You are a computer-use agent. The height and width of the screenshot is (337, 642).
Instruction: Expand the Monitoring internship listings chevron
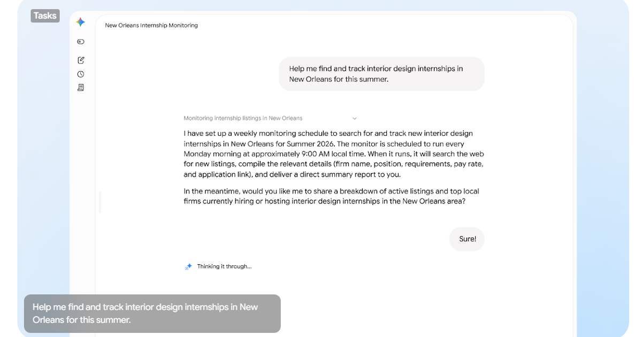click(x=354, y=118)
